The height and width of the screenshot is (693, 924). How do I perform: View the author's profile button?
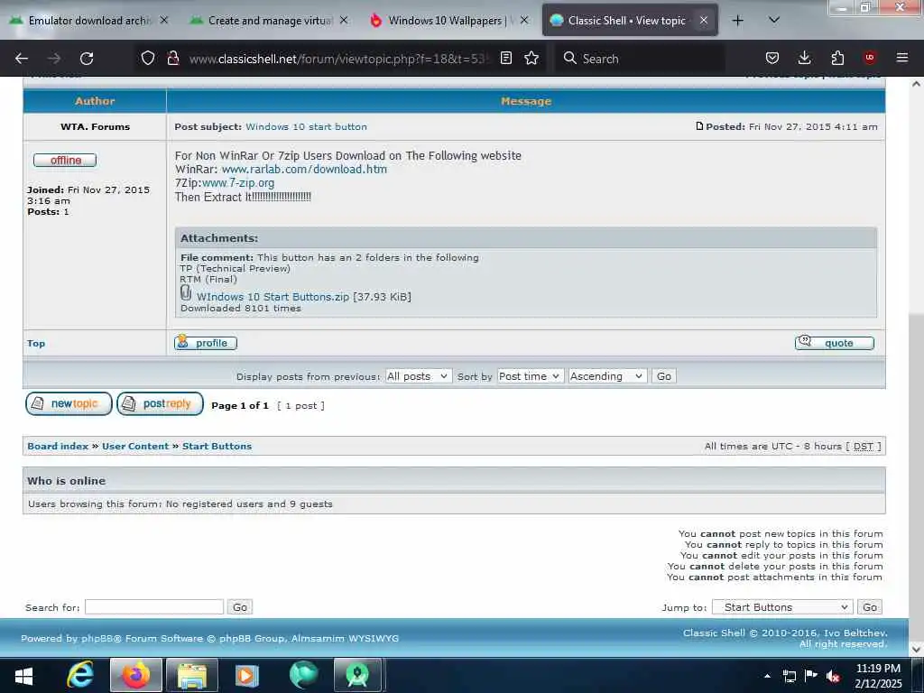pos(206,343)
